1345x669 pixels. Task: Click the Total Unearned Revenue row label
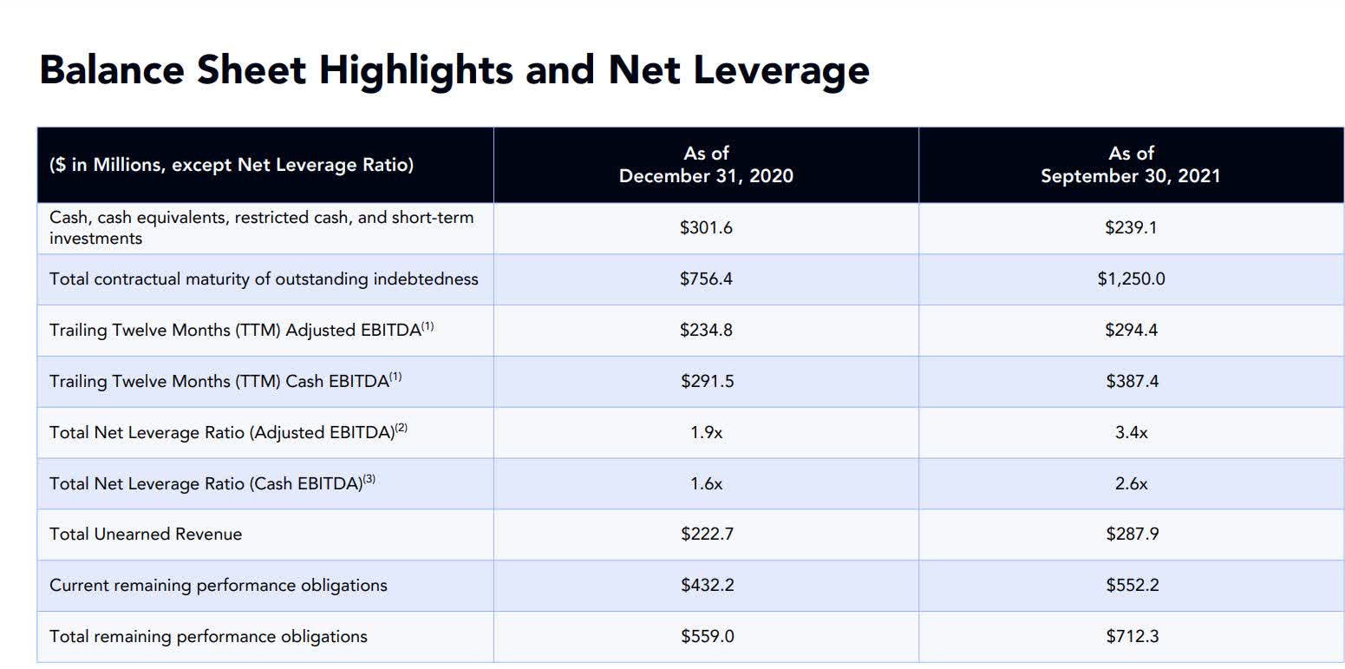[x=146, y=535]
